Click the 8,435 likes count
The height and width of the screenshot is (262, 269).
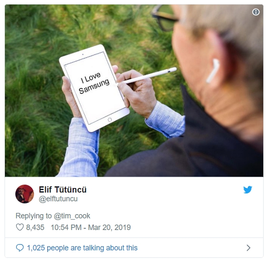point(35,227)
